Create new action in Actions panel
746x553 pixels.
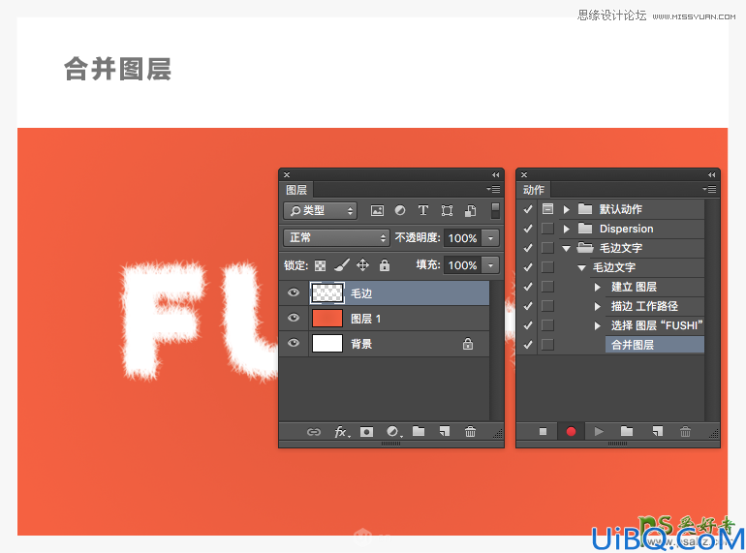(658, 431)
